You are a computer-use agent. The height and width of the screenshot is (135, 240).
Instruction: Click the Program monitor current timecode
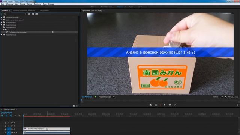click(x=87, y=97)
